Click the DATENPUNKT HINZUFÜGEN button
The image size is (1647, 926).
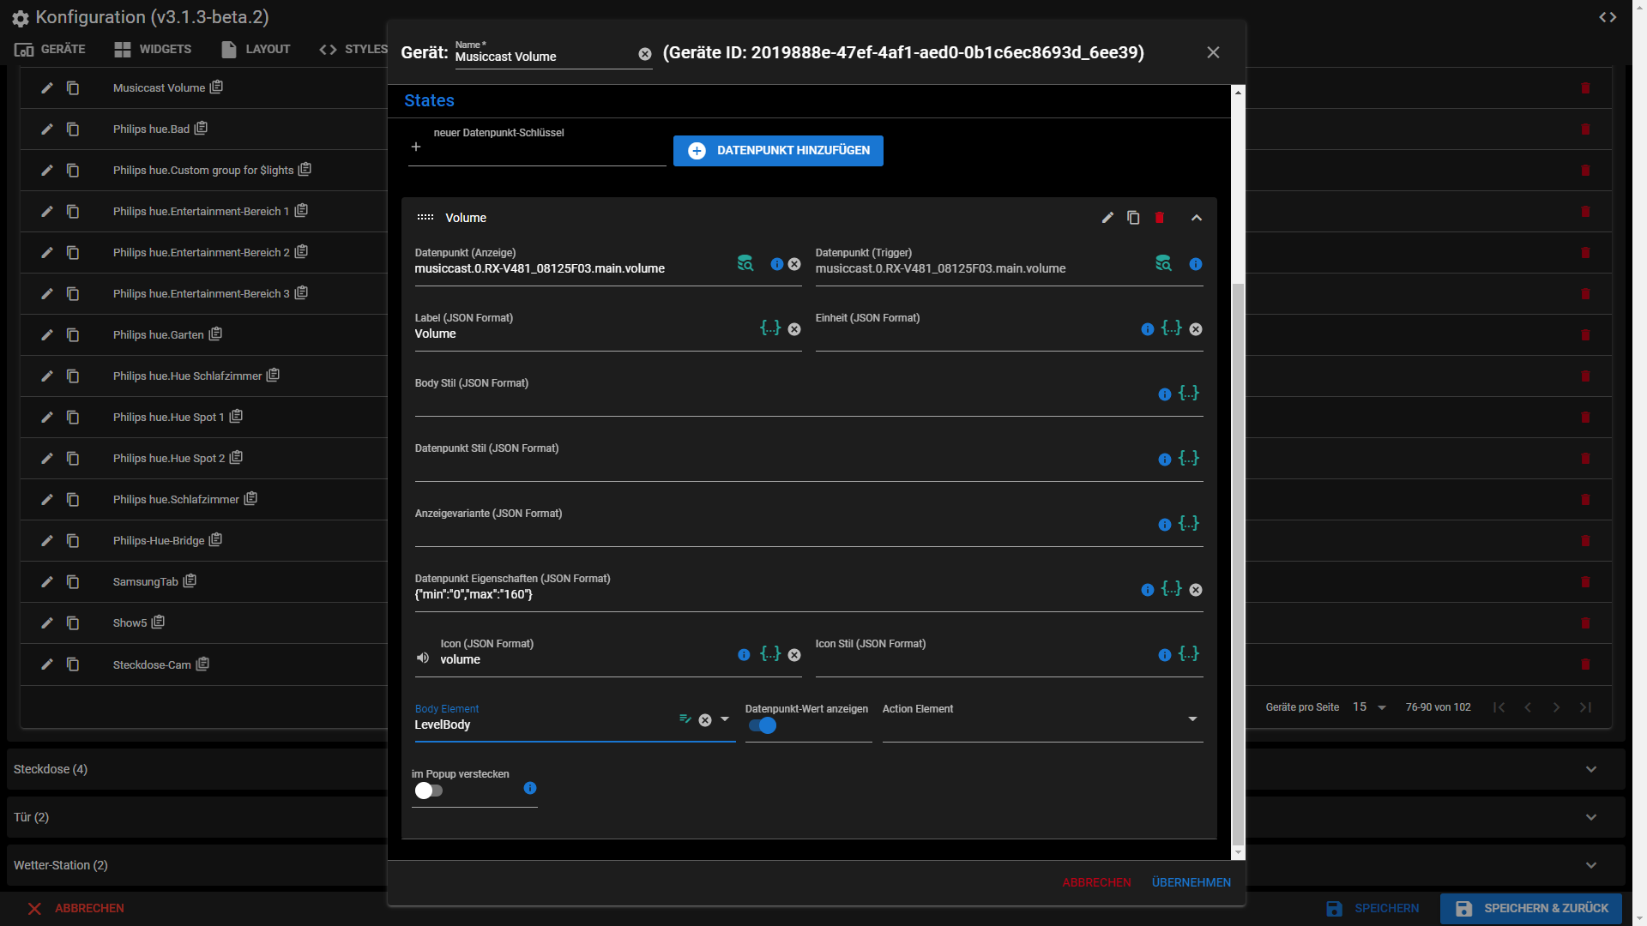778,151
